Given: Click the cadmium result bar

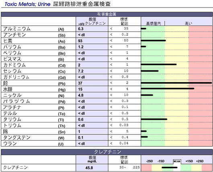Looking at the screenshot, I should click(x=159, y=64).
